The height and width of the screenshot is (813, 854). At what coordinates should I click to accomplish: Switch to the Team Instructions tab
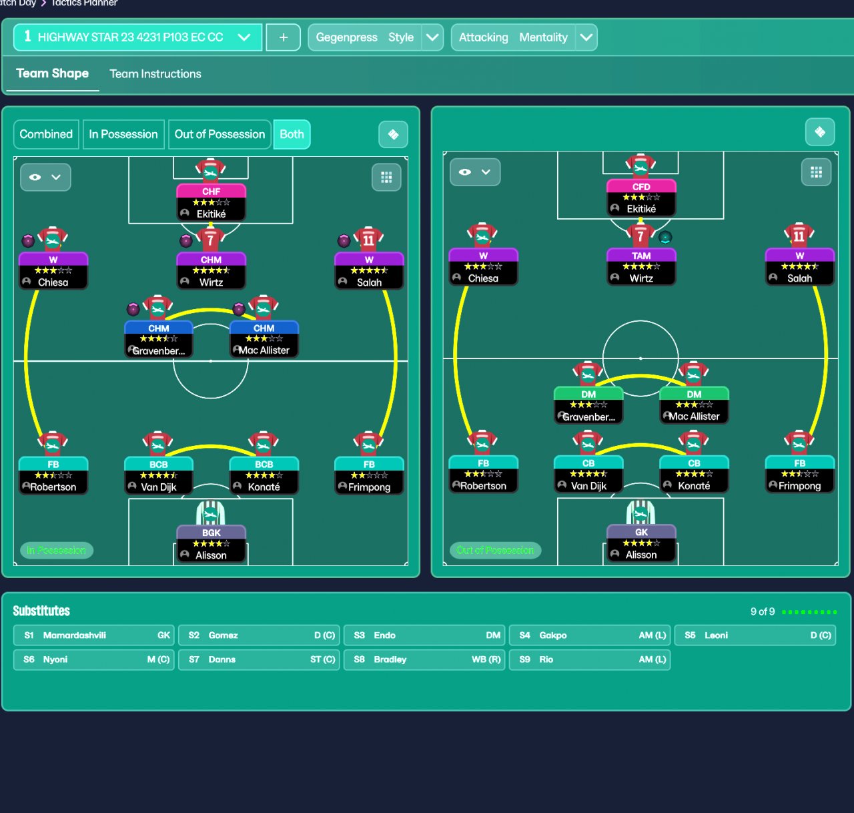point(155,74)
